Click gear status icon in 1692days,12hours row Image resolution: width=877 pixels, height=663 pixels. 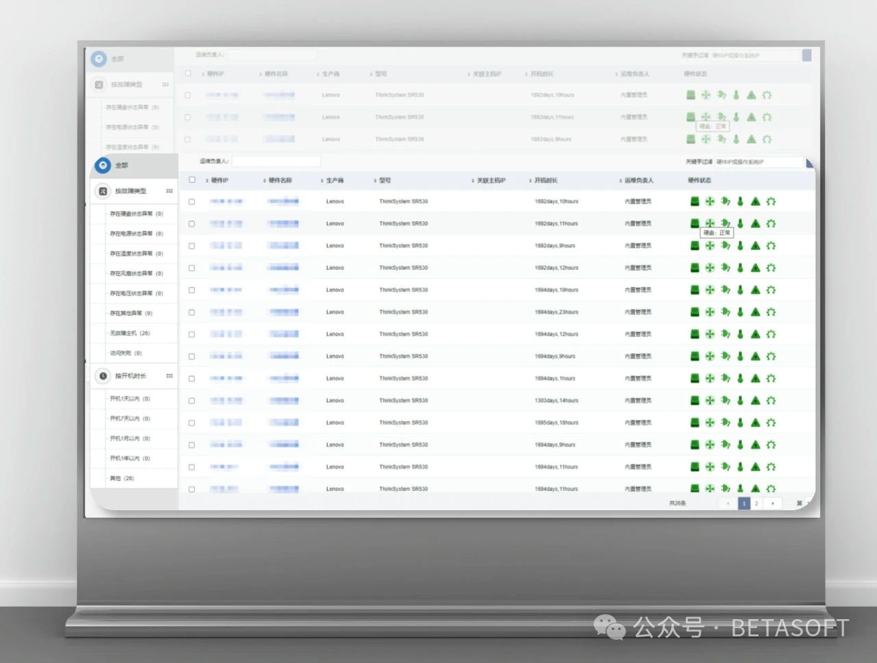coord(771,268)
